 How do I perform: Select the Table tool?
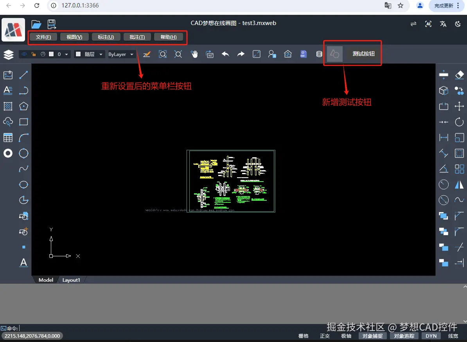pyautogui.click(x=8, y=137)
